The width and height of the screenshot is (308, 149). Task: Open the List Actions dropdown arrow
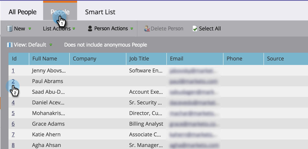click(x=74, y=29)
